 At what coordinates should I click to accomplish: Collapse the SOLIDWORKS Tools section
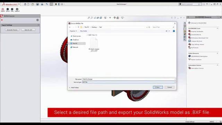217,28
